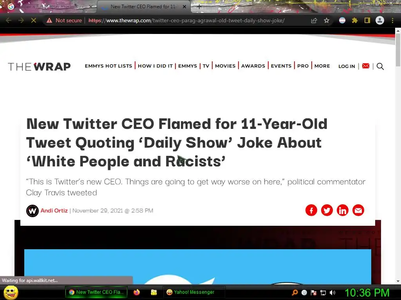The image size is (401, 300).
Task: Launch Firefox from the taskbar
Action: tap(137, 292)
